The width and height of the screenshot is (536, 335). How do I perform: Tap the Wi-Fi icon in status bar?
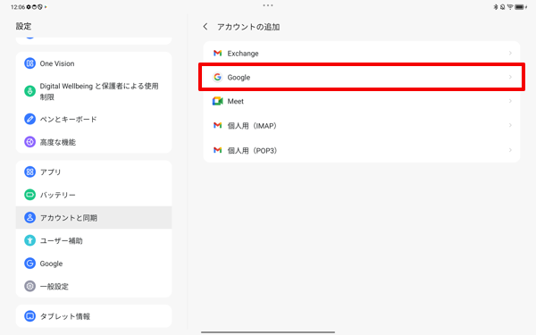510,7
